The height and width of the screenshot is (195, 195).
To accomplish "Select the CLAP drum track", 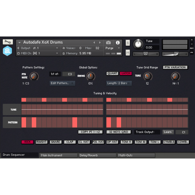I will 70,142.
